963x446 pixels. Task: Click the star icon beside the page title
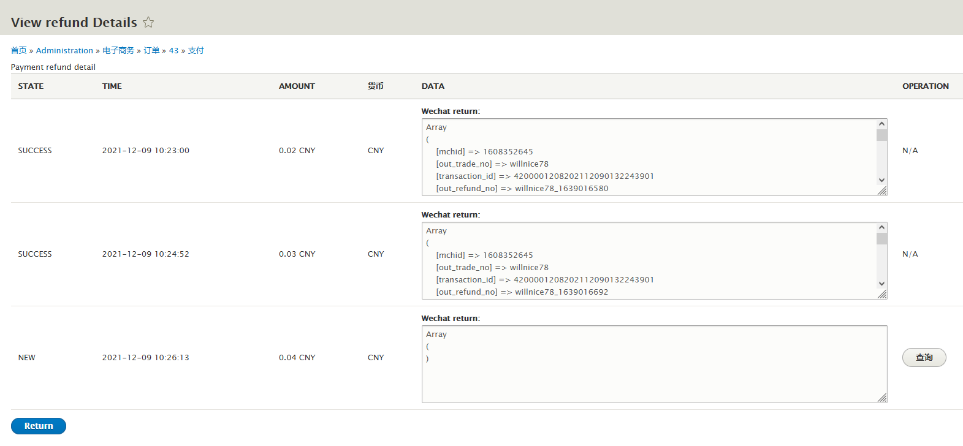tap(148, 23)
